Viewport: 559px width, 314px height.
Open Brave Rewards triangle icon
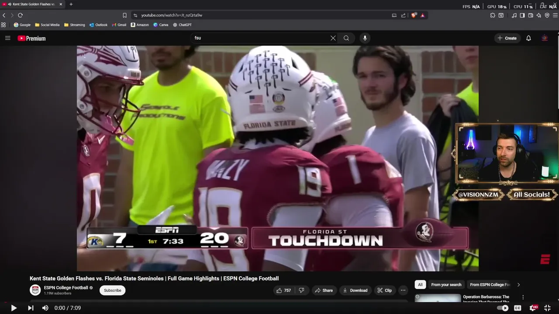point(422,15)
